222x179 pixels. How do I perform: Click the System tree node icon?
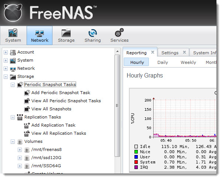point(13,61)
